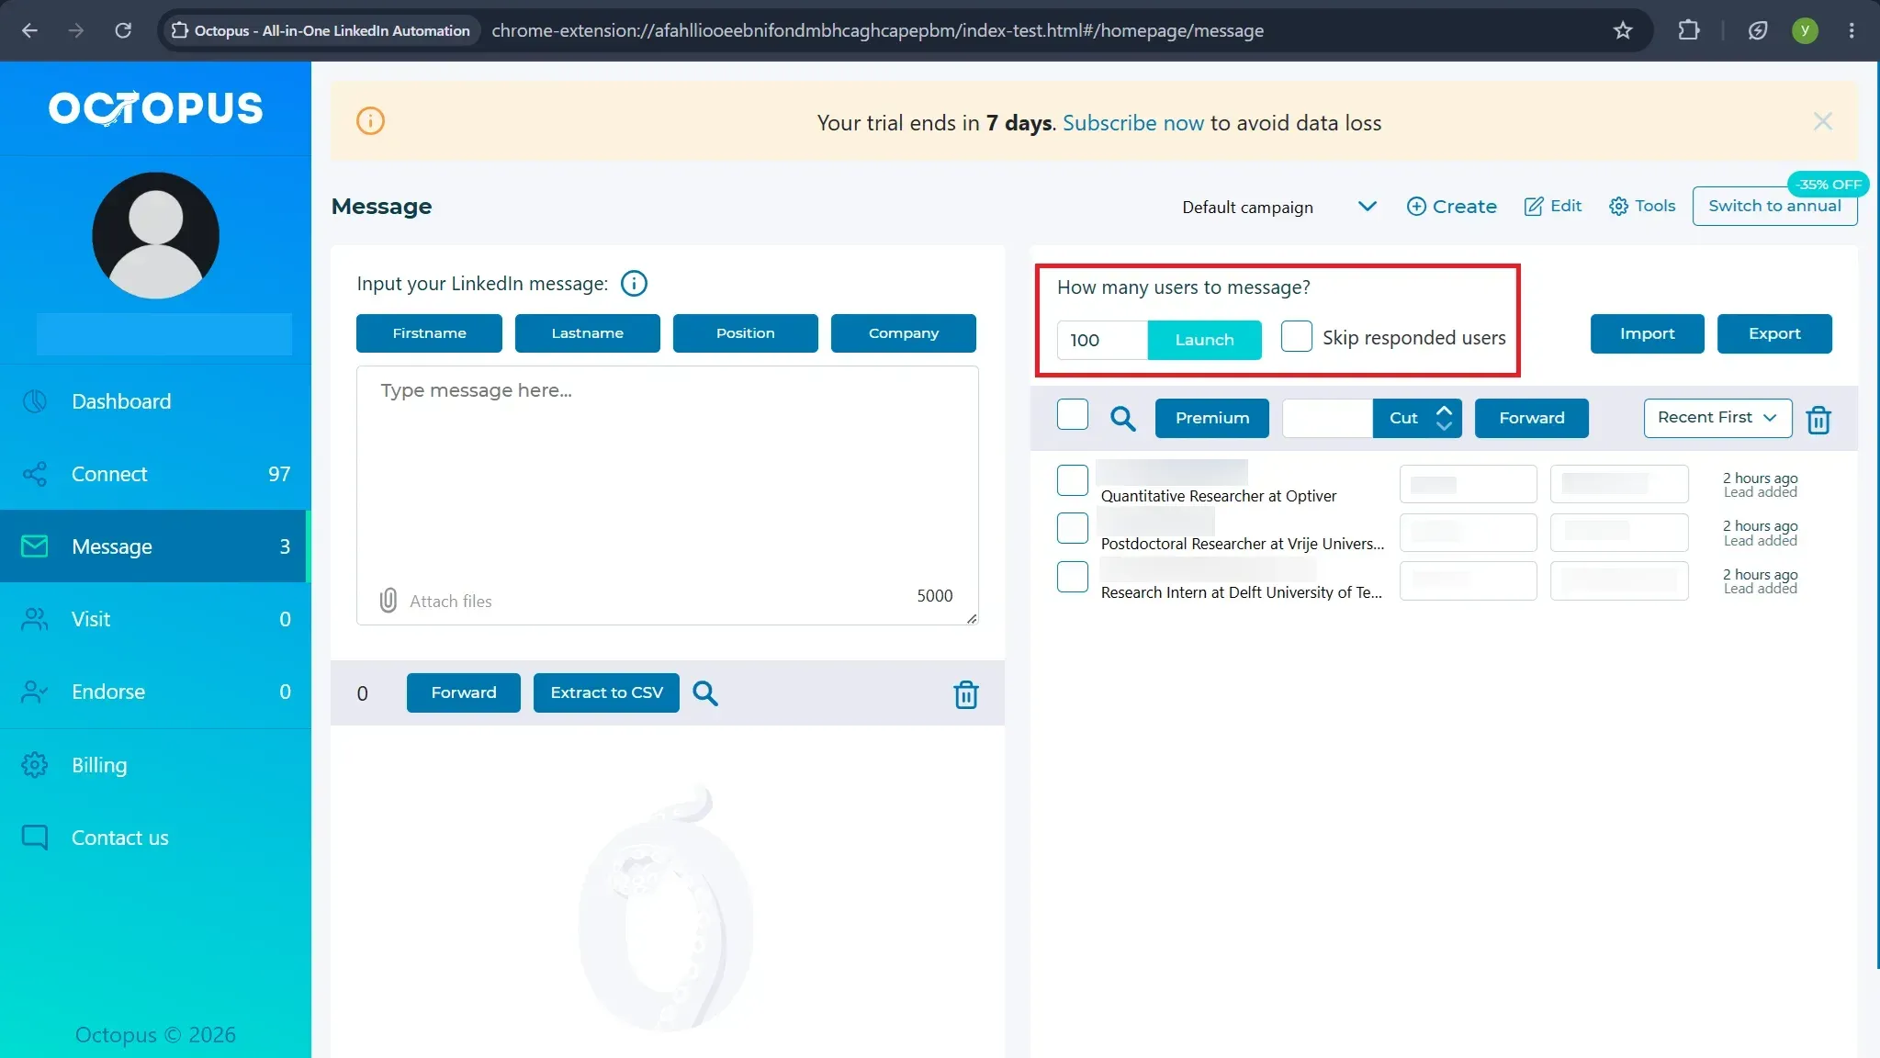Screen dimensions: 1880x1058
Task: Click the profile avatar picture
Action: point(155,235)
